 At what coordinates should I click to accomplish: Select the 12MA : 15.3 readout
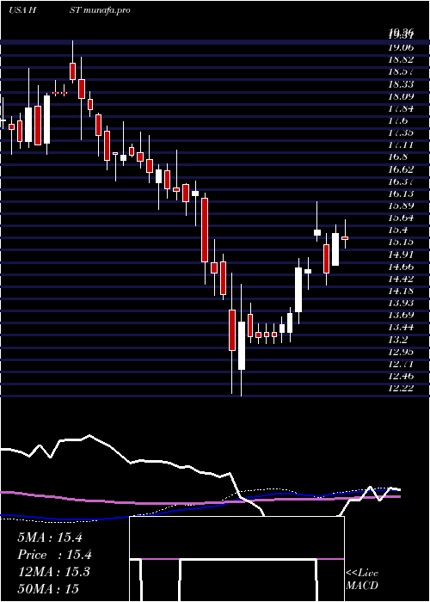coord(53,572)
